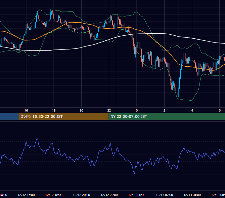The height and width of the screenshot is (198, 225).
Task: Click the 2 hour label on the price chart axis
Action: [x=164, y=111]
